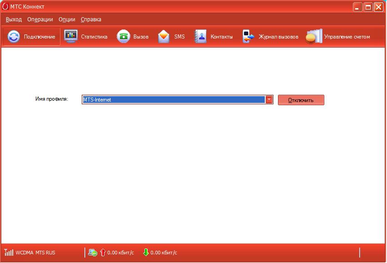The width and height of the screenshot is (387, 263).
Task: Open the Статистика chart icon
Action: pyautogui.click(x=71, y=36)
